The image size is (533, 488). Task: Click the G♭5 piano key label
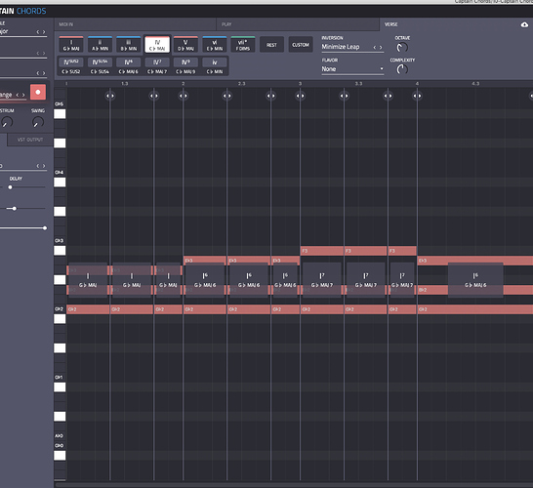[x=60, y=104]
